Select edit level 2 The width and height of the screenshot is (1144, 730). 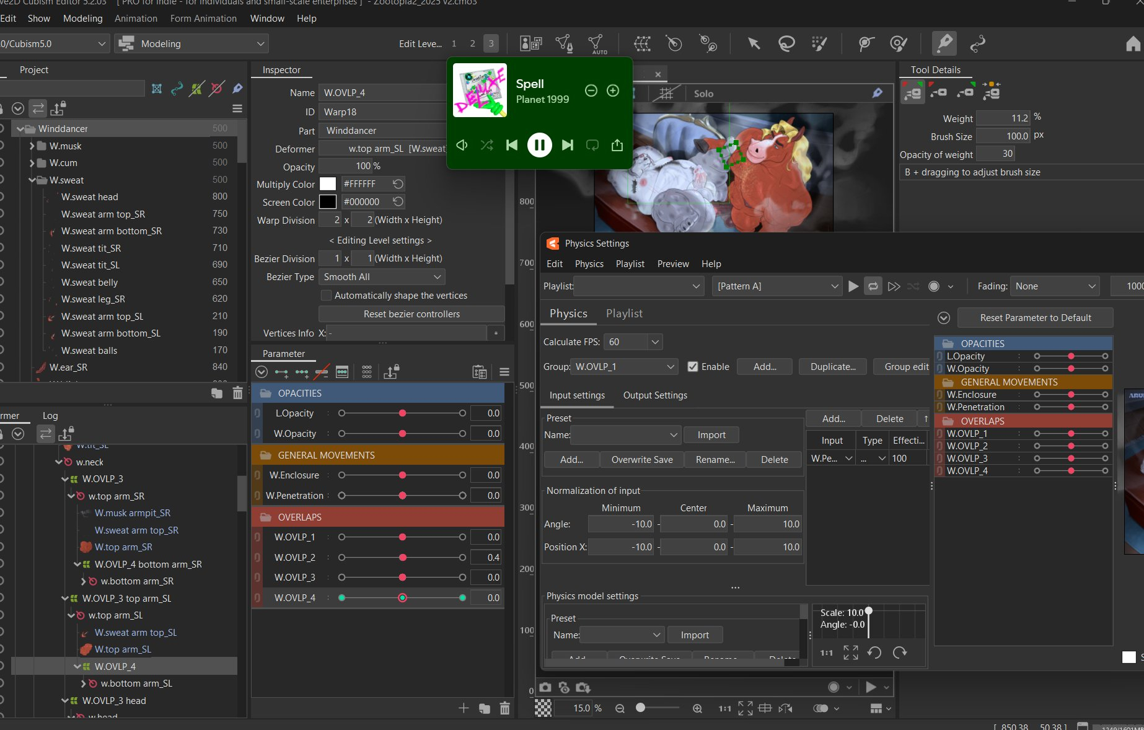click(x=472, y=44)
